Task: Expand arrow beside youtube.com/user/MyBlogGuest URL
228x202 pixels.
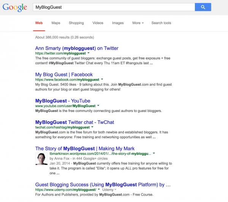Action: pos(98,106)
